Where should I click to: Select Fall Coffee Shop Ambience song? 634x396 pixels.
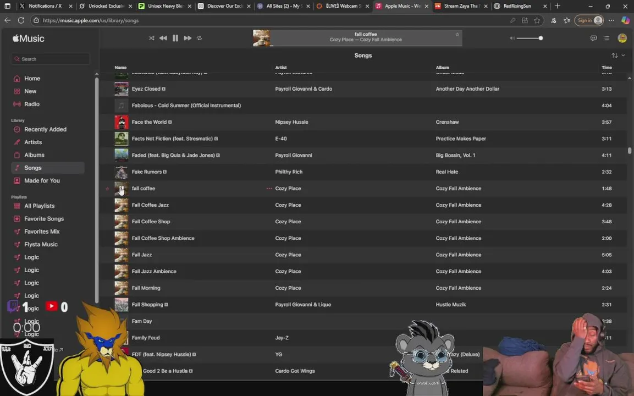click(x=163, y=238)
